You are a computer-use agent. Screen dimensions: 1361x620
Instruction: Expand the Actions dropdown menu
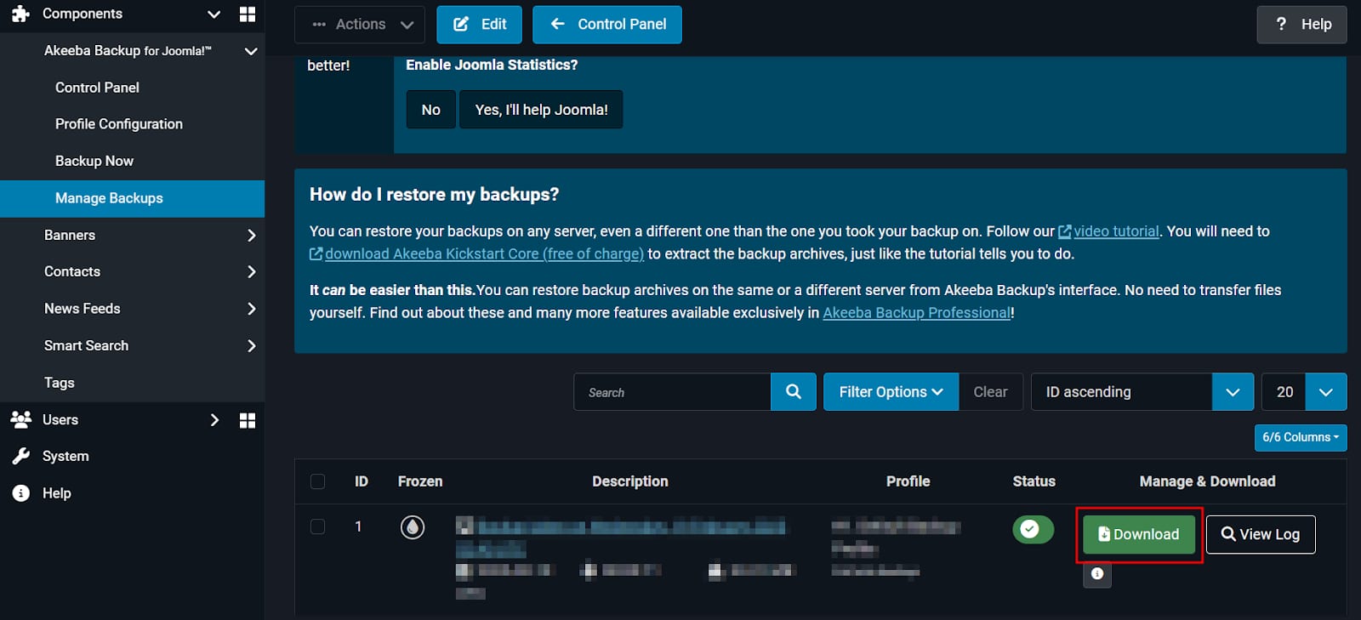[360, 25]
